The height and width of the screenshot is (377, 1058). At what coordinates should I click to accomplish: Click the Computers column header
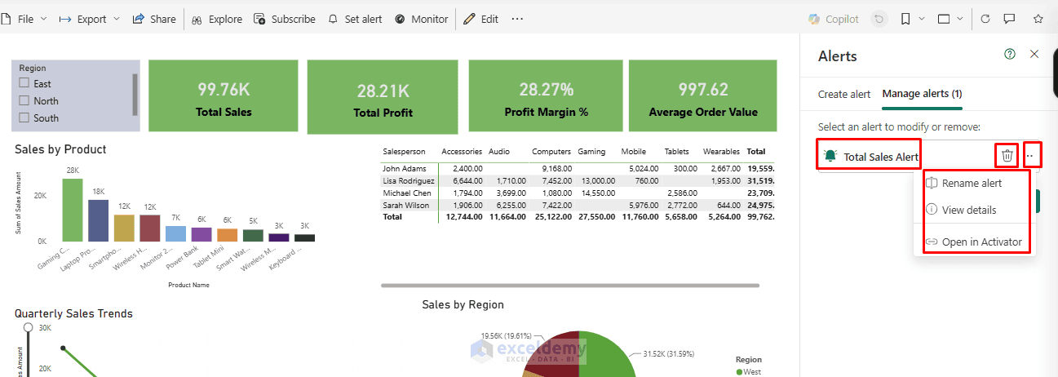click(551, 152)
